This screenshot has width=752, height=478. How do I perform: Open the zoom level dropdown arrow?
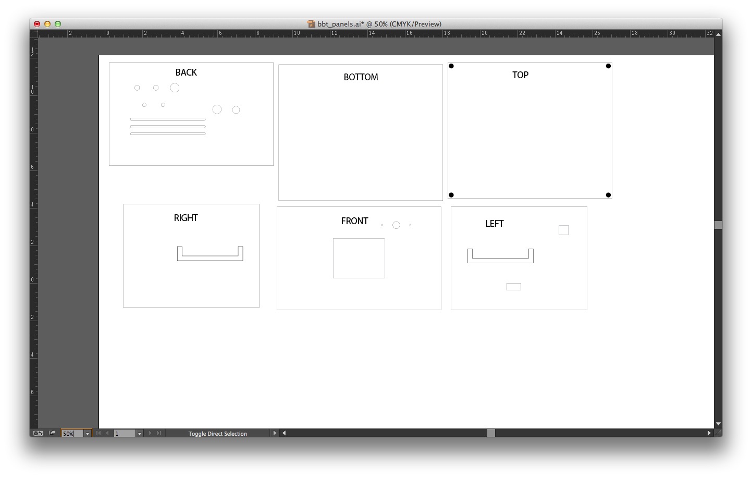click(x=88, y=434)
